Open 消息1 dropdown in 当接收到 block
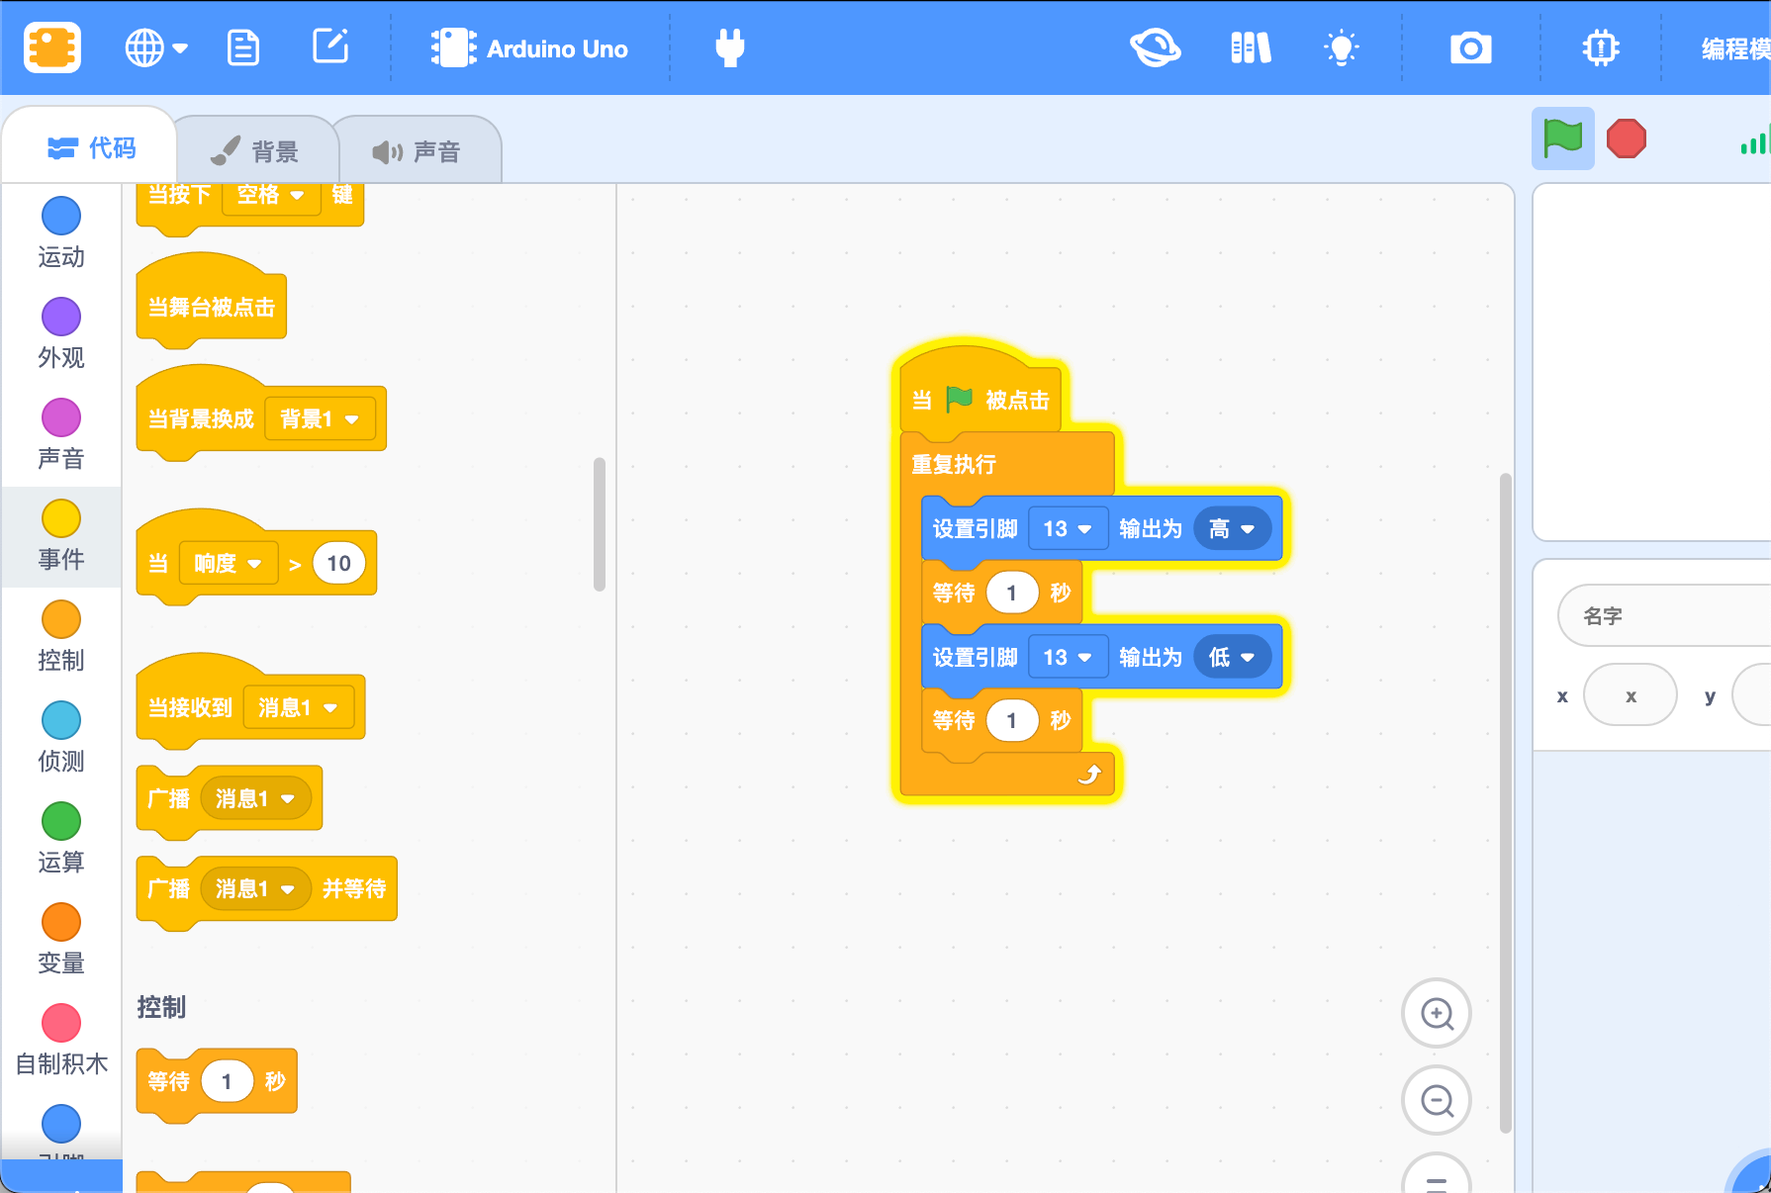Viewport: 1771px width, 1193px height. coord(298,707)
